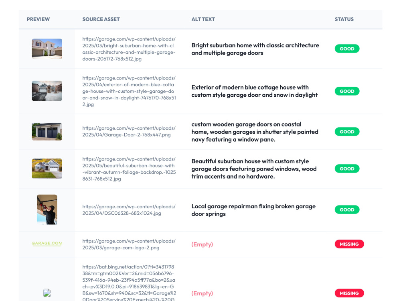
Task: Click MISSING badge for garage-com-logo row
Action: coord(349,244)
